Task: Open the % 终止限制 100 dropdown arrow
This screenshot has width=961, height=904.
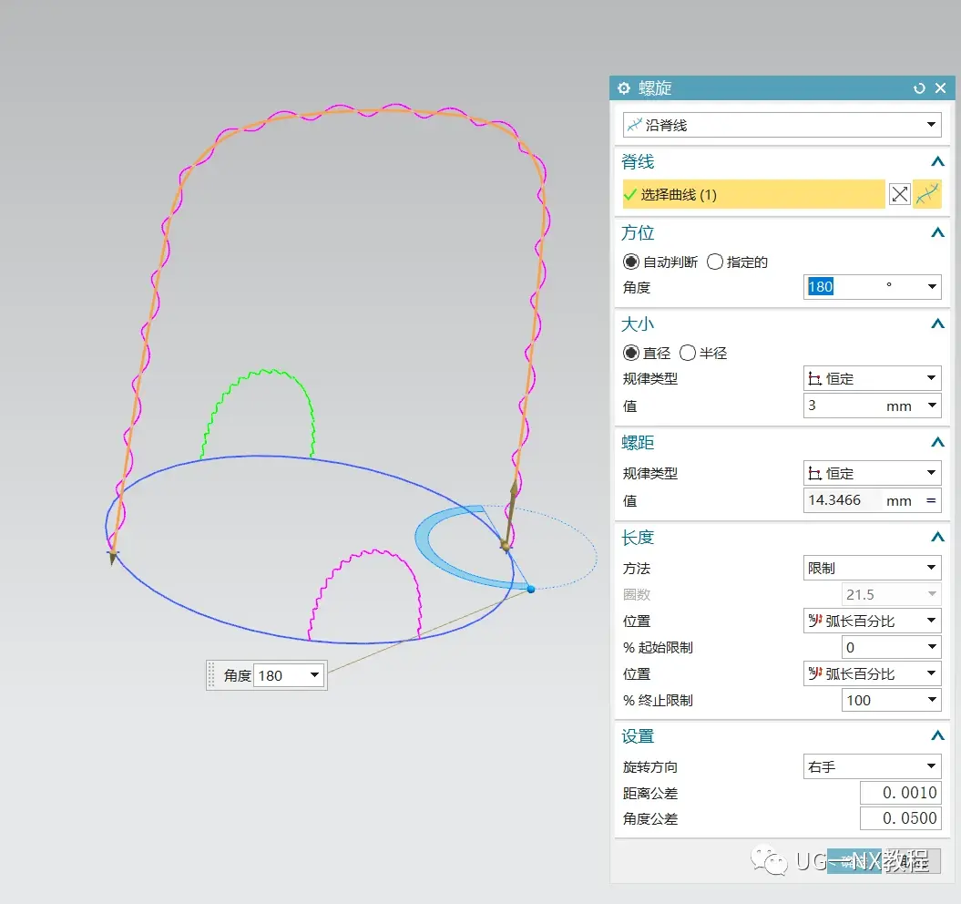Action: (x=932, y=700)
